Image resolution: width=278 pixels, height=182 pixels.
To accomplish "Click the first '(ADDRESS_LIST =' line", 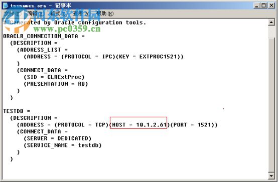I will (x=42, y=50).
